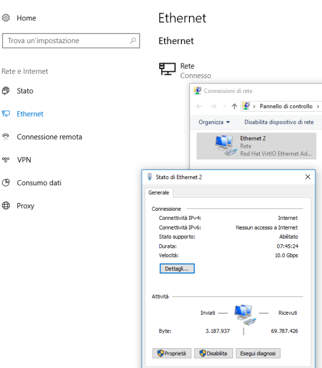Open Proprietà of Ethernet 2

pyautogui.click(x=172, y=353)
